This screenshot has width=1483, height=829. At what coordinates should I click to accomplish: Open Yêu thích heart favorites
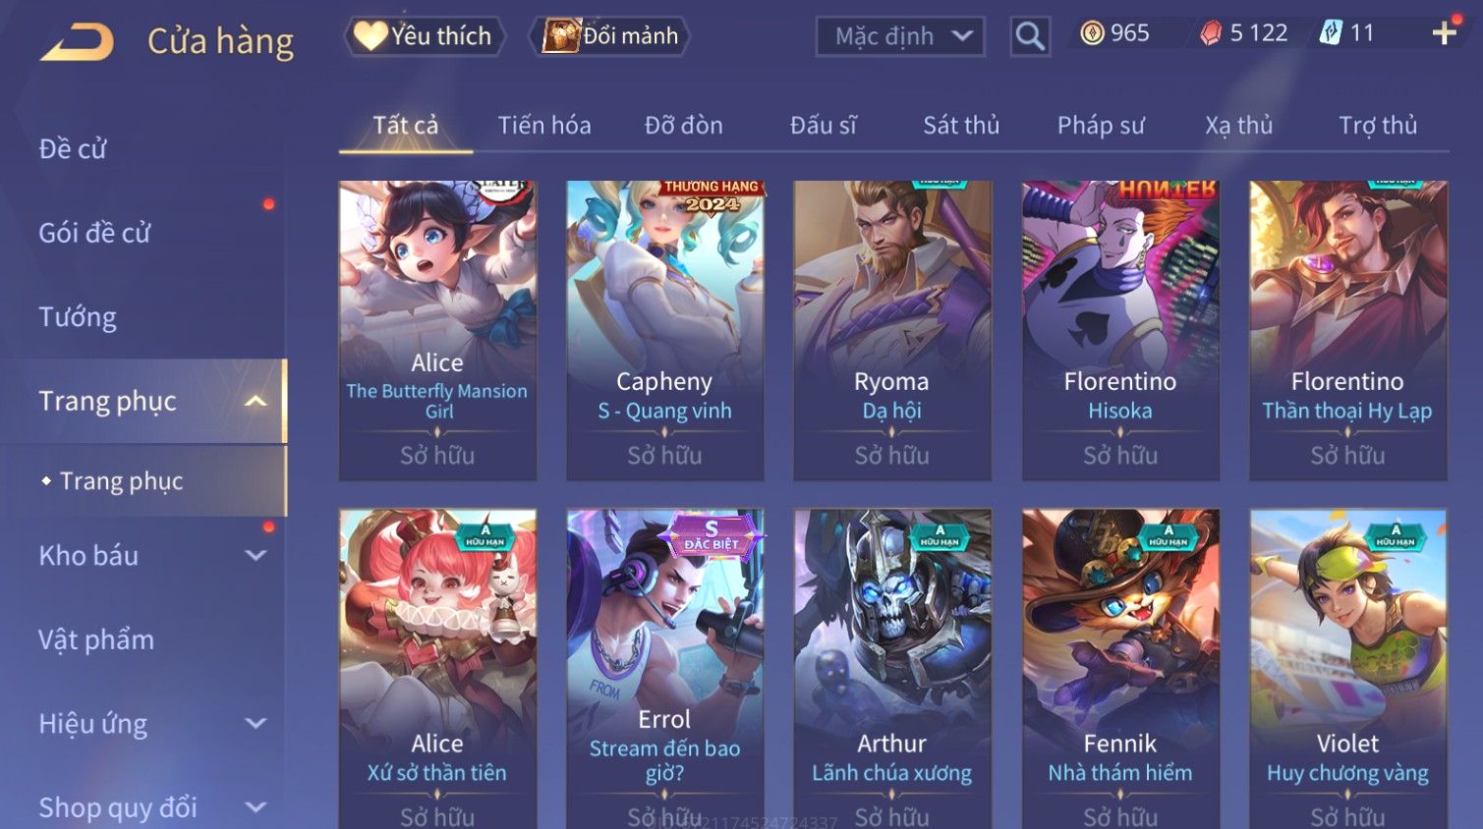coord(425,36)
